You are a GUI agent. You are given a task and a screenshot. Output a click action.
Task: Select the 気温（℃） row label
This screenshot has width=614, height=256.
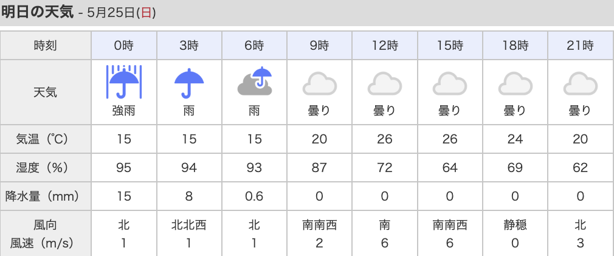(42, 139)
